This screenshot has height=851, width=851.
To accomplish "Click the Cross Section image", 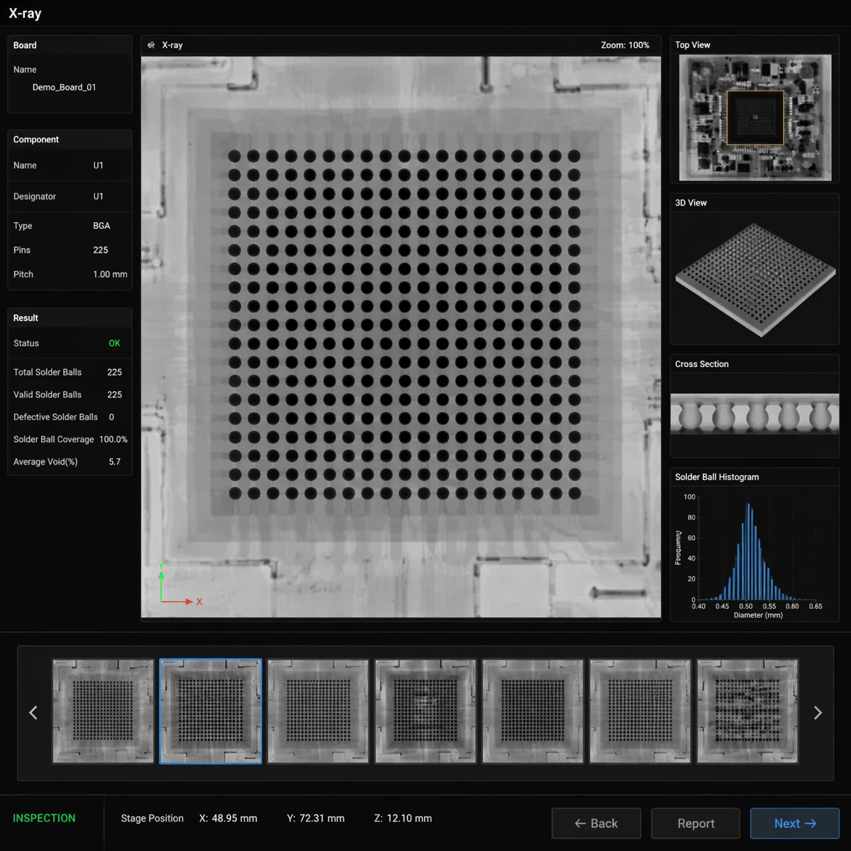I will (x=755, y=414).
